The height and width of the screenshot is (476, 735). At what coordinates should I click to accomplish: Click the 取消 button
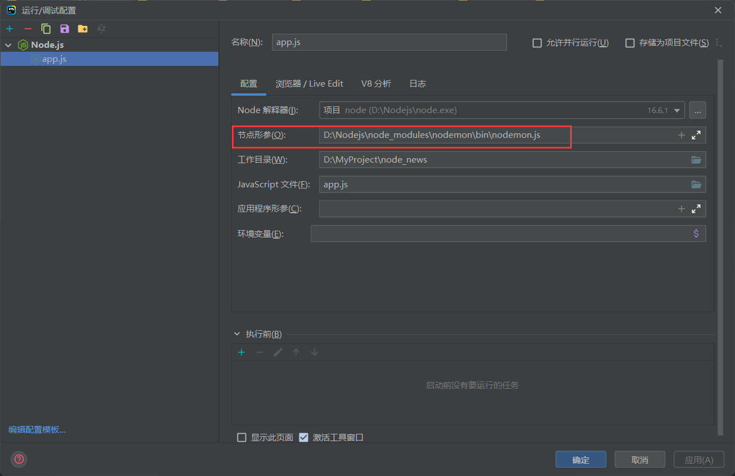pos(640,460)
